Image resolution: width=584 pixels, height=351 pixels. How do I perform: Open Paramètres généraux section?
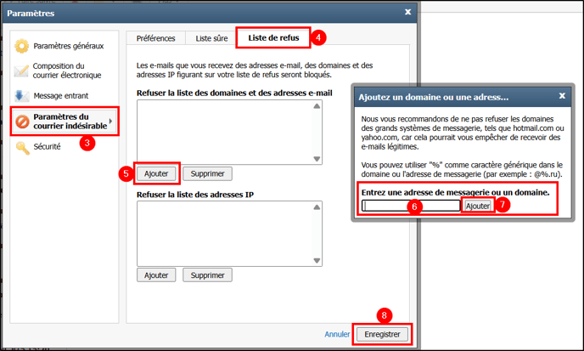tap(69, 46)
